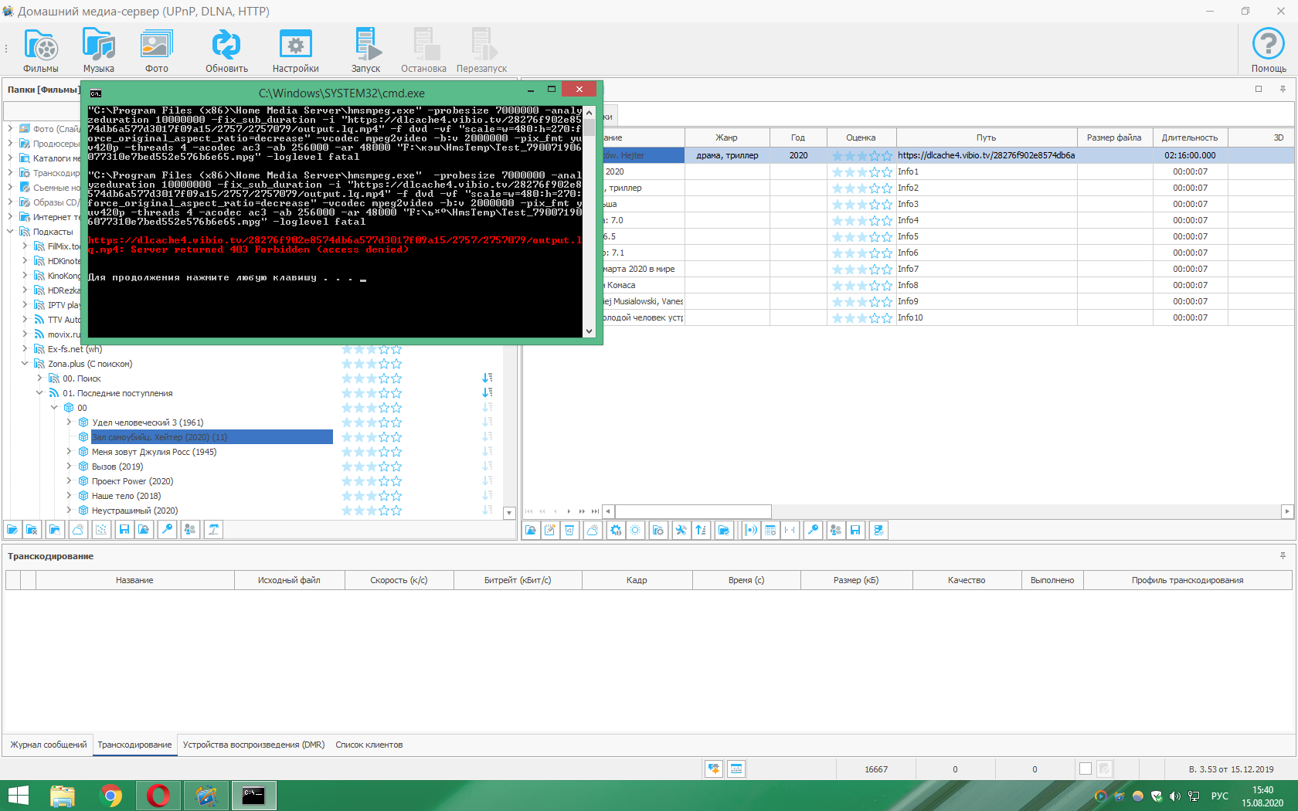The height and width of the screenshot is (811, 1298).
Task: Click the wrench tools icon in right toolbar
Action: tap(681, 530)
